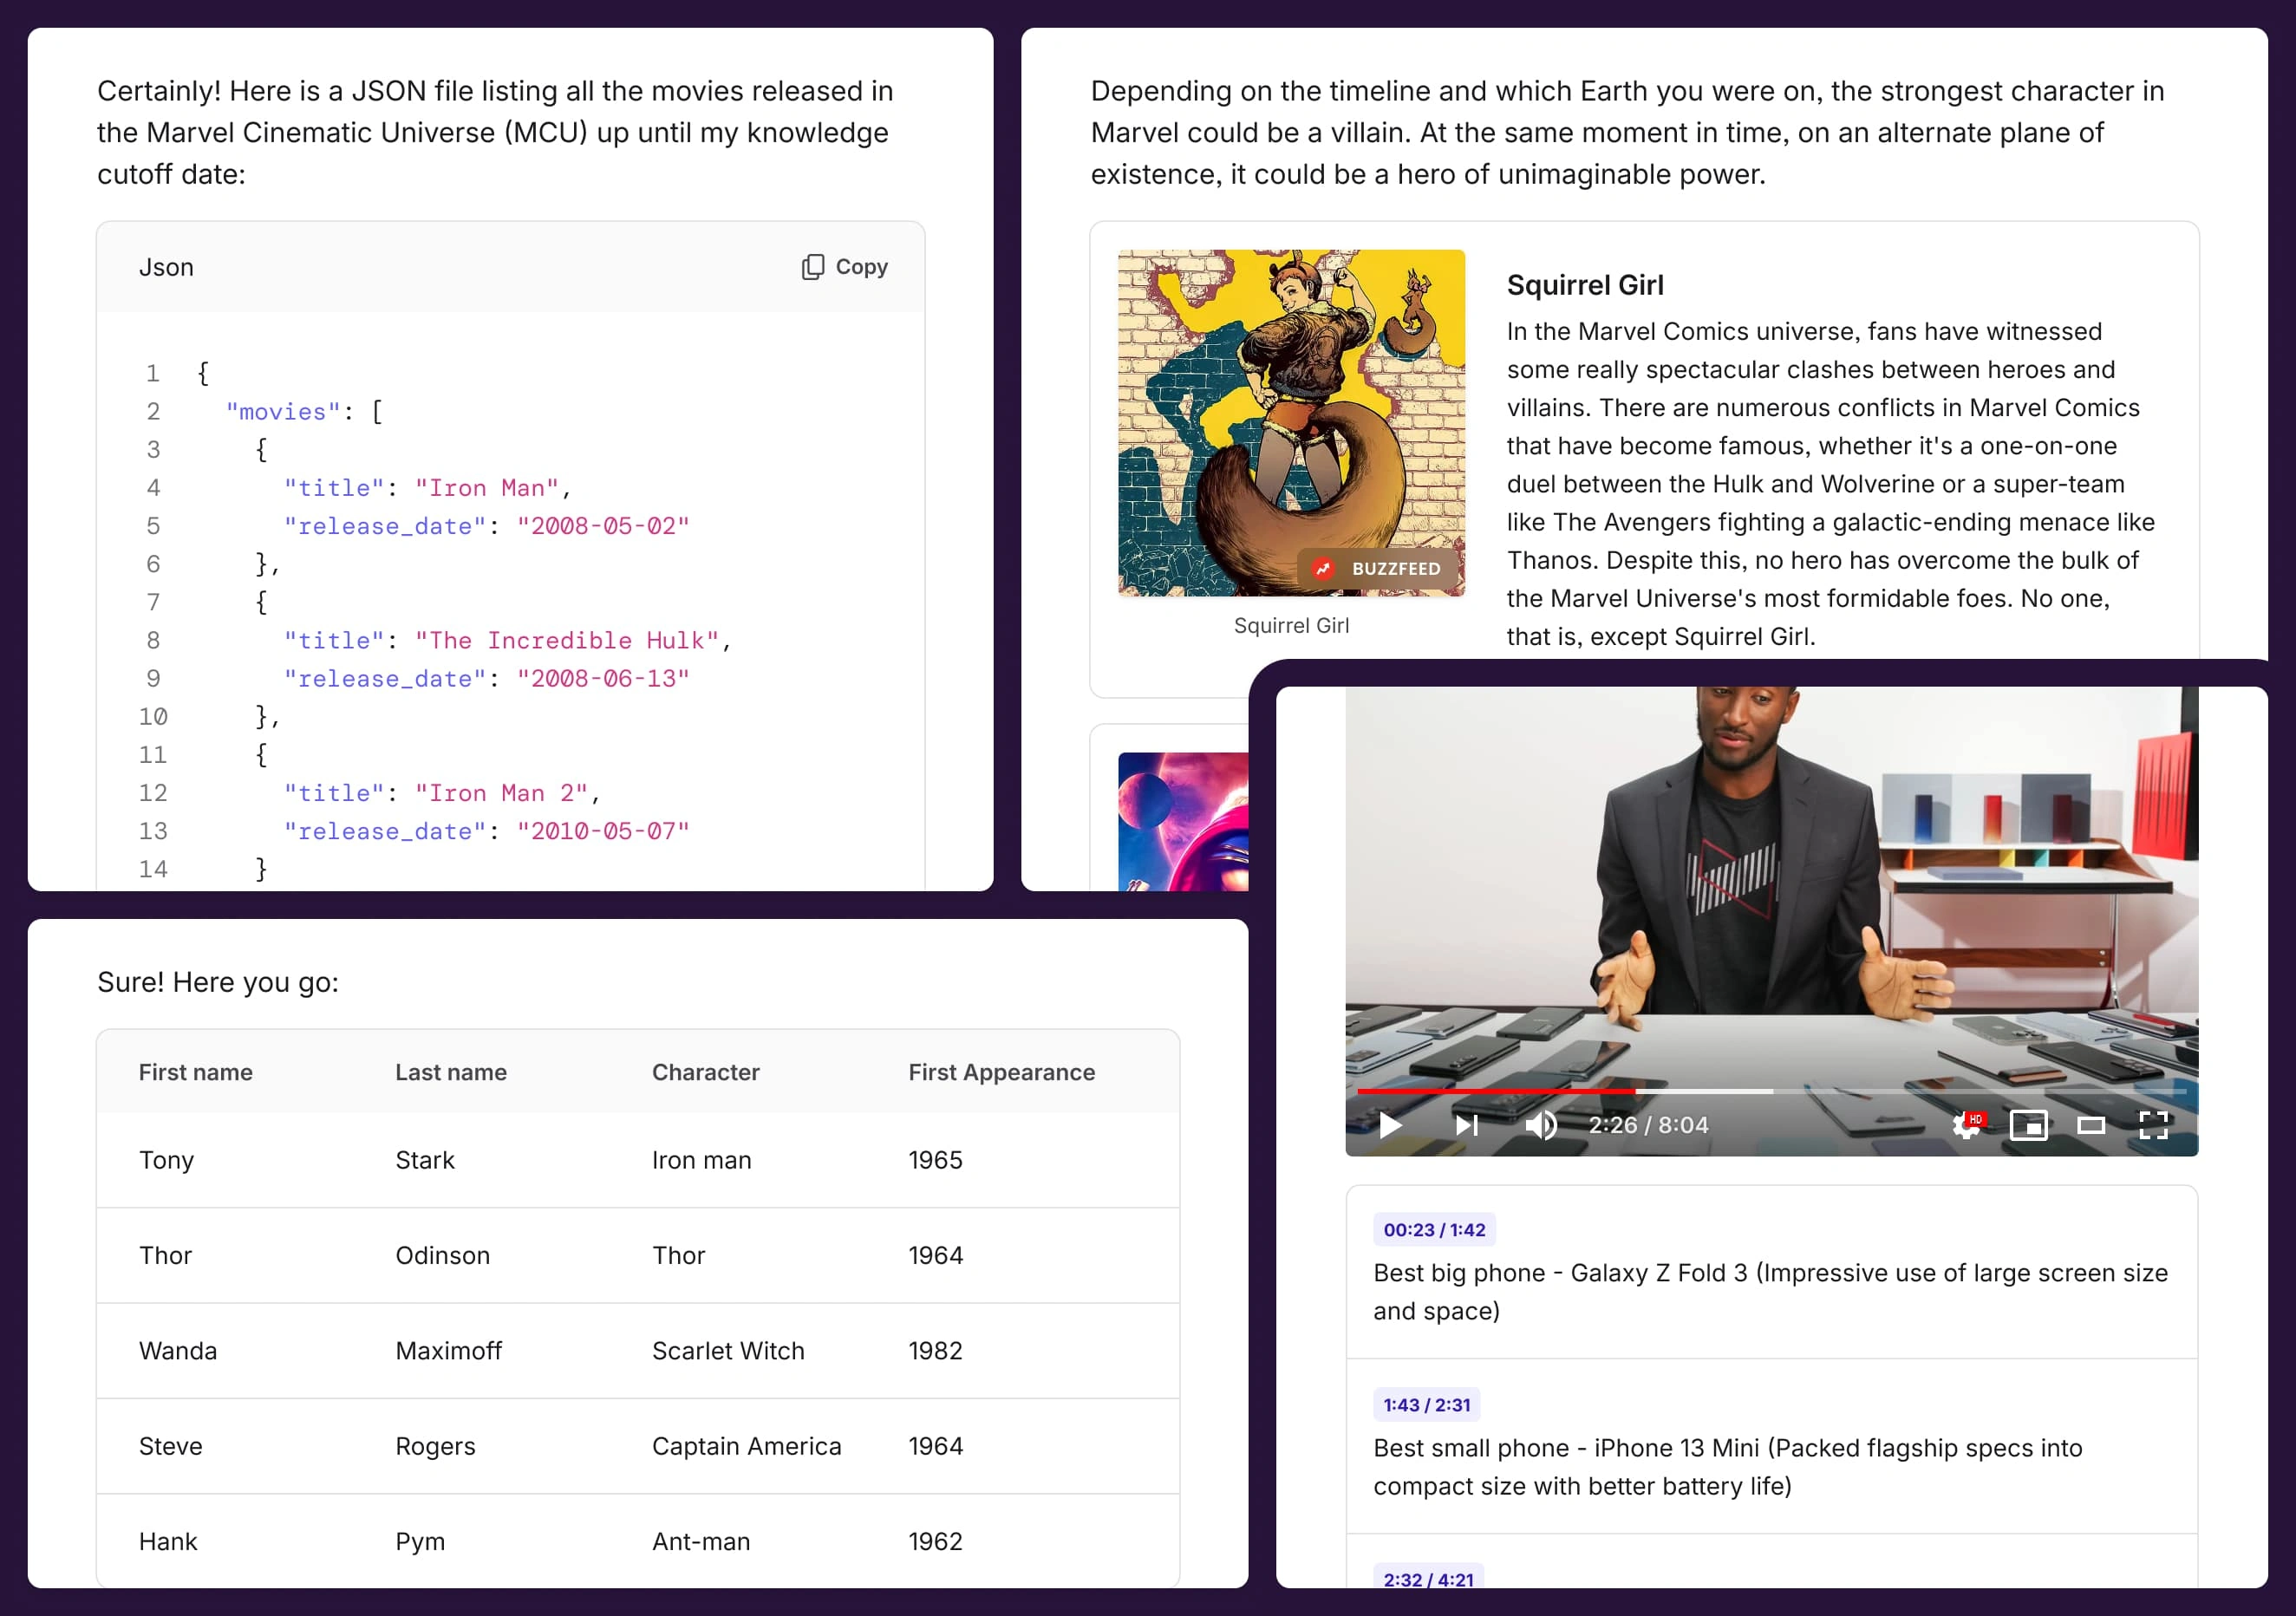
Task: Play the video
Action: click(1390, 1125)
